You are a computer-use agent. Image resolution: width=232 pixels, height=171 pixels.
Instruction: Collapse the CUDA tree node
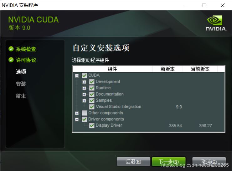[x=77, y=76]
